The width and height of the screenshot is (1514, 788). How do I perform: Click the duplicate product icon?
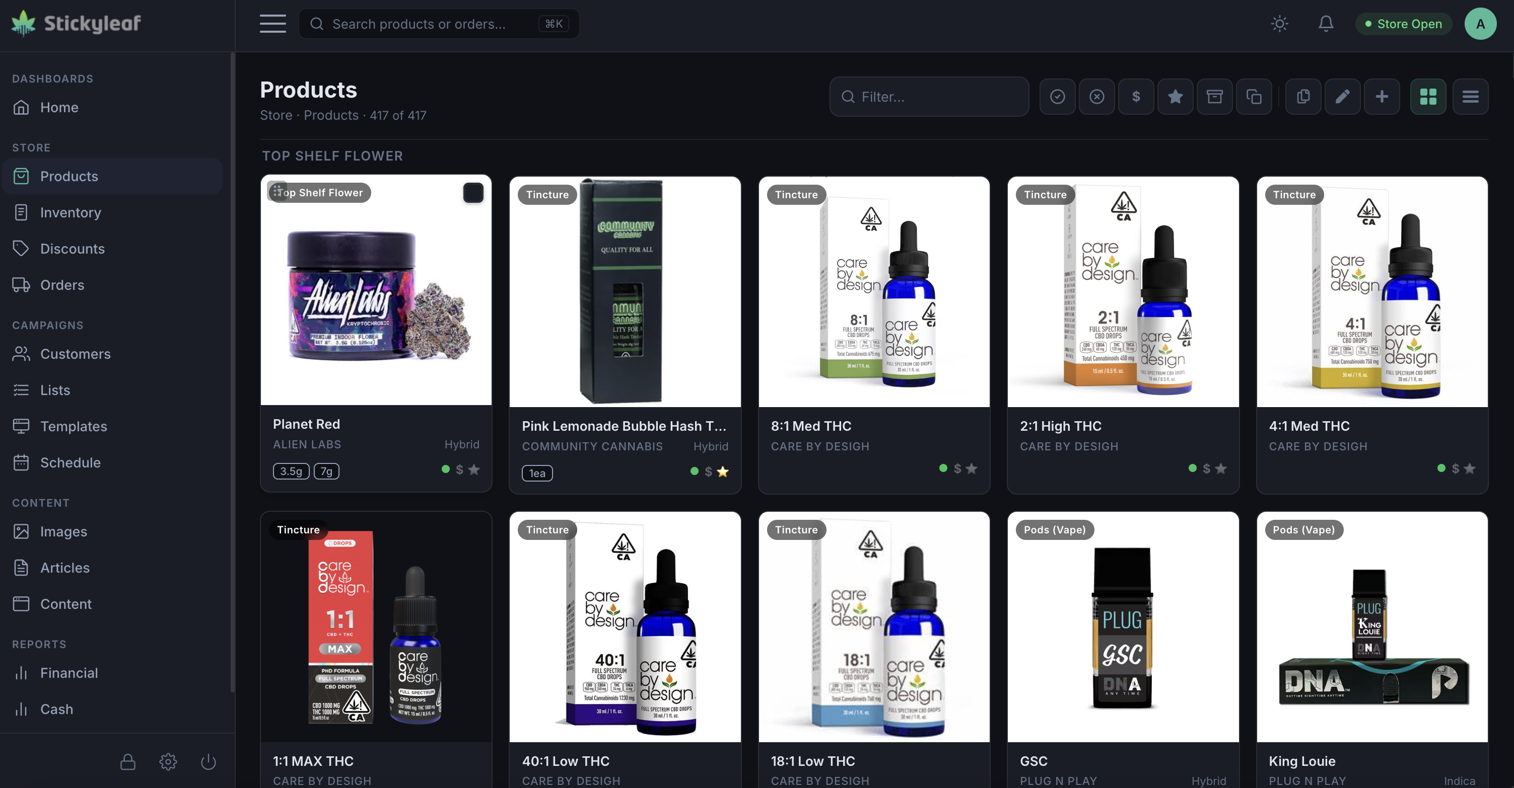1254,96
